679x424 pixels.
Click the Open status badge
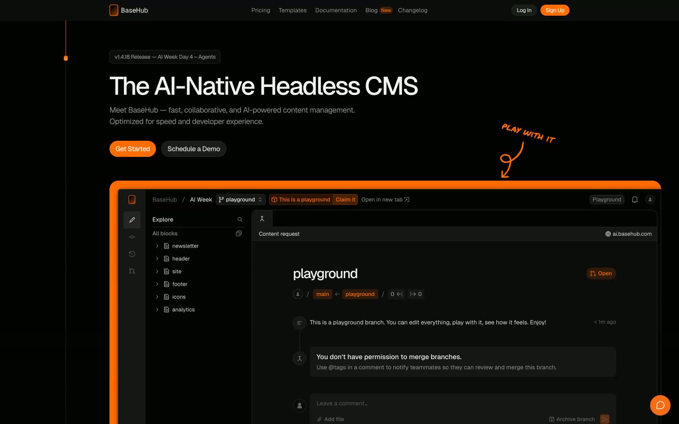coord(601,273)
